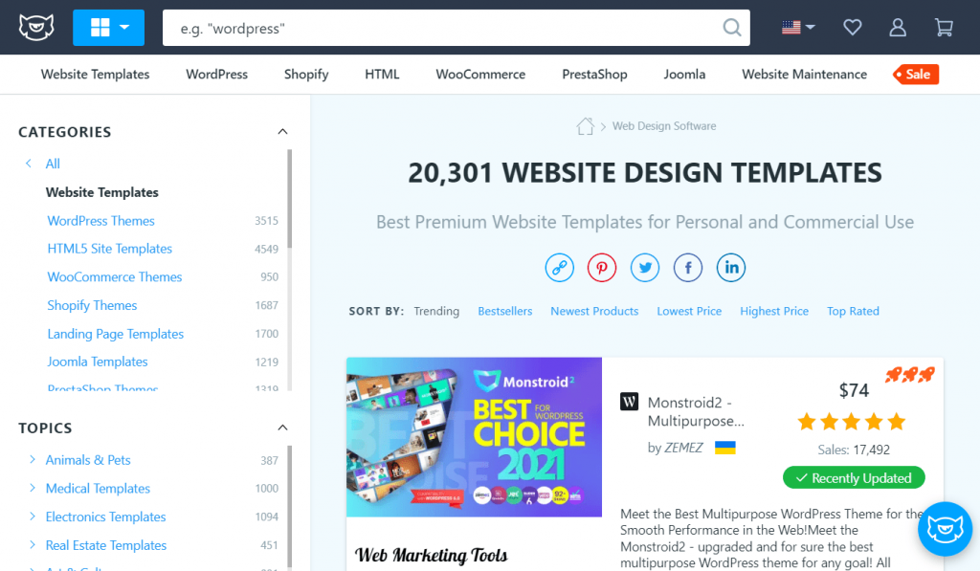Open the WordPress nav menu item
The height and width of the screenshot is (571, 980).
217,75
